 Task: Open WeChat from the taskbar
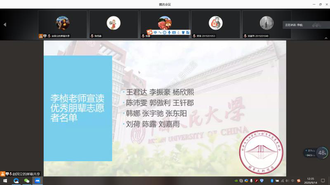(x=27, y=181)
